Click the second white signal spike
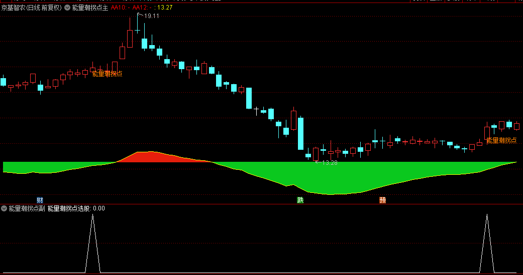This screenshot has width=523, height=275. (x=487, y=244)
